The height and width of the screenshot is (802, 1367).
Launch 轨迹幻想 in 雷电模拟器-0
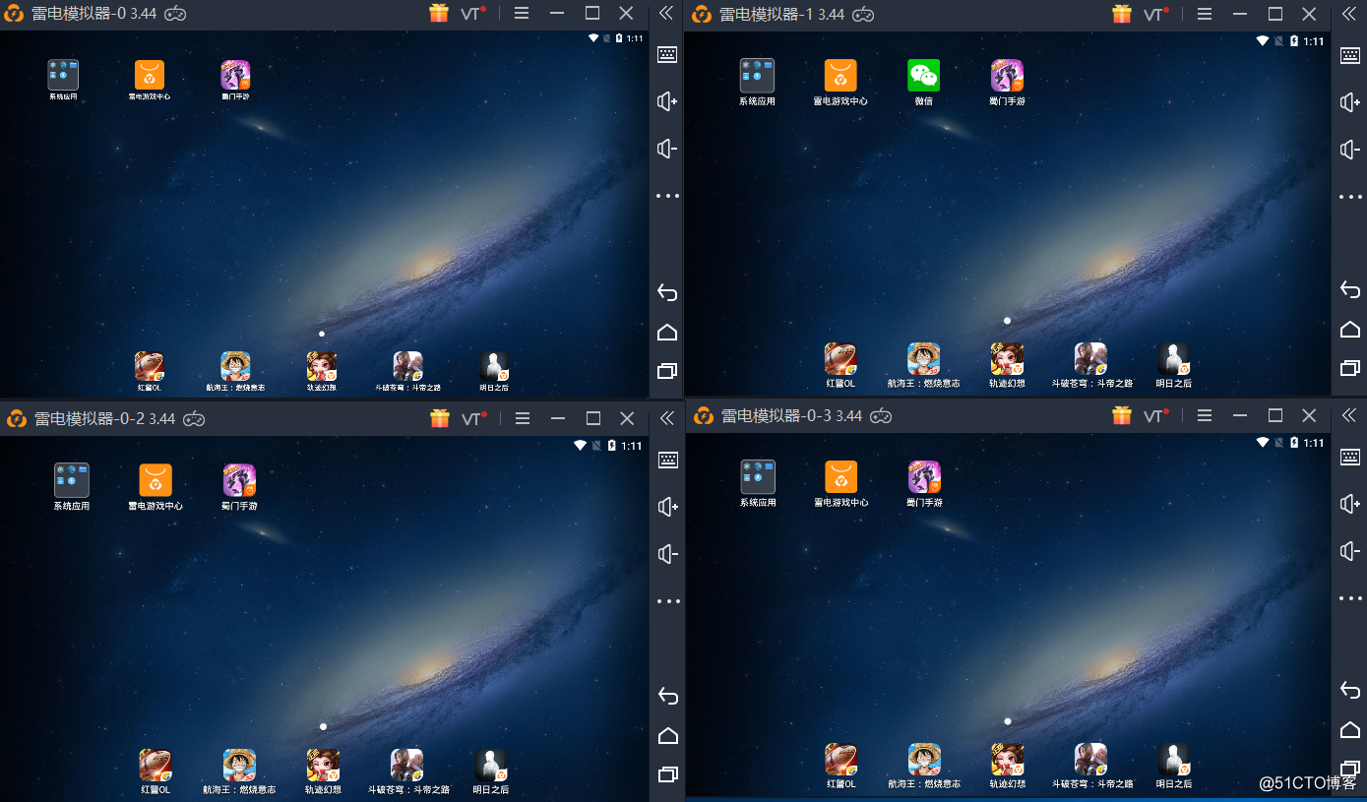click(x=322, y=366)
